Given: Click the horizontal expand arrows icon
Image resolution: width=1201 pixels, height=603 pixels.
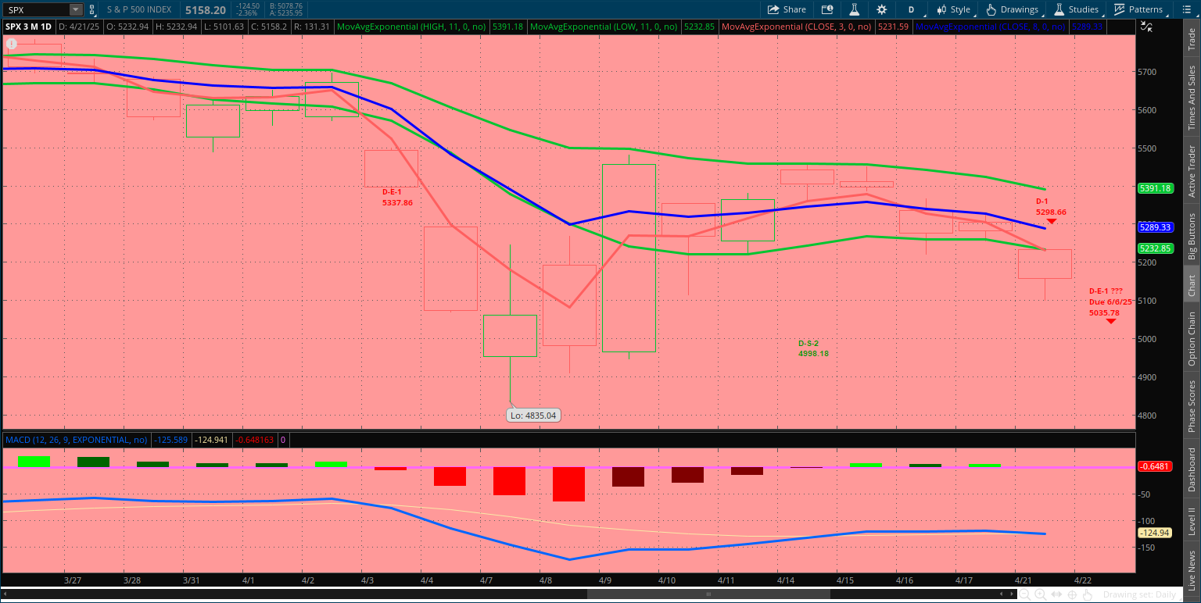Looking at the screenshot, I should pos(1057,594).
